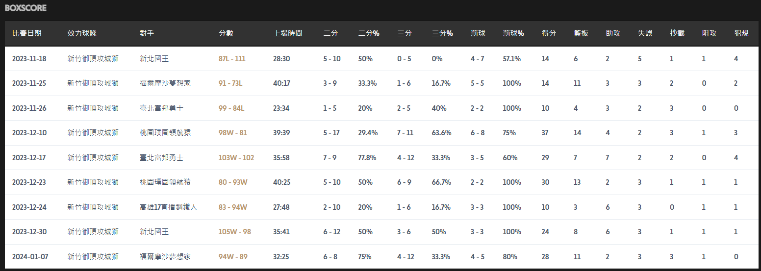Viewport: 761px width, 271px height.
Task: Open the 98W - 81 game score link
Action: [232, 133]
